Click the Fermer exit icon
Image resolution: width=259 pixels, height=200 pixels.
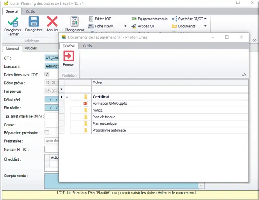[68, 56]
